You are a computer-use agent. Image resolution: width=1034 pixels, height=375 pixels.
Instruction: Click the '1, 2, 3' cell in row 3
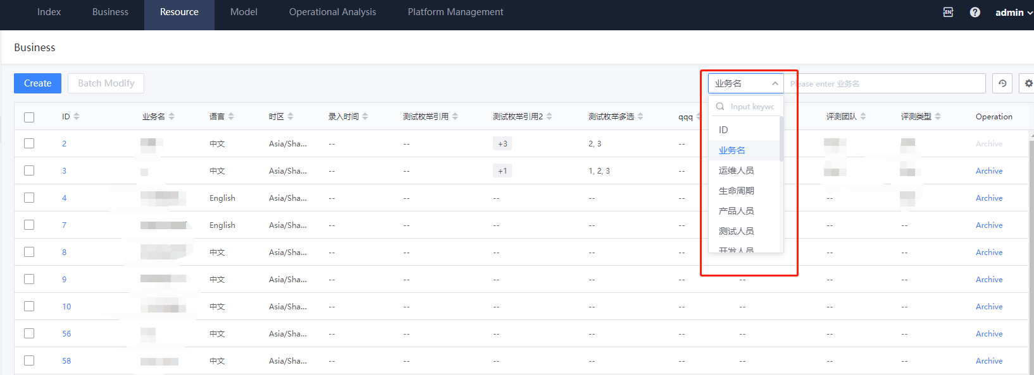click(x=599, y=170)
